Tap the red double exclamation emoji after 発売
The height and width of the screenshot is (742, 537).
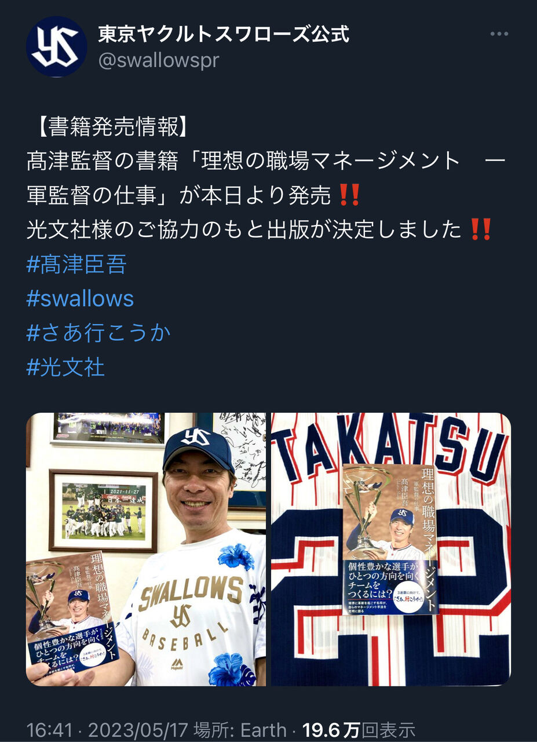[x=349, y=196]
